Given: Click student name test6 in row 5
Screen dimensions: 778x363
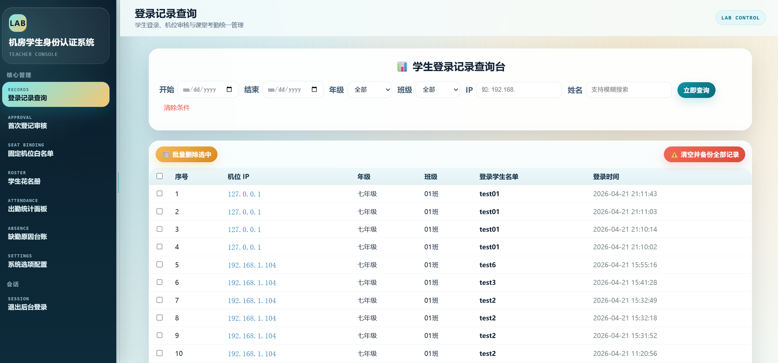Looking at the screenshot, I should (488, 265).
